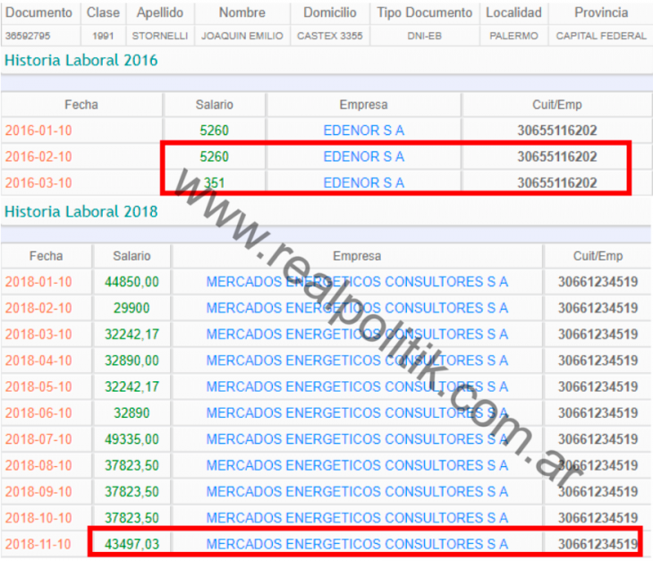Select date 2016-01-10
Screen dimensions: 653x561
pyautogui.click(x=38, y=131)
